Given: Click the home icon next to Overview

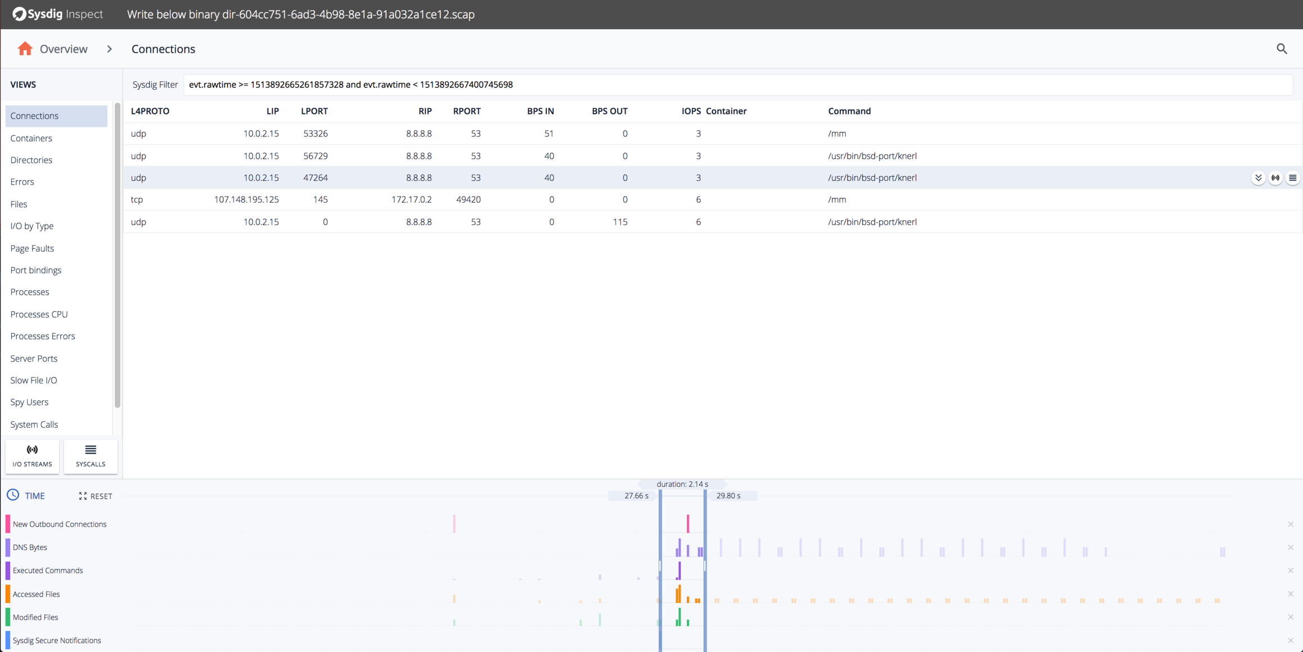Looking at the screenshot, I should tap(25, 49).
